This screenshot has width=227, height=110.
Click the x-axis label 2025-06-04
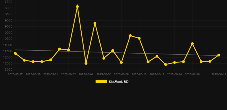tap(86, 74)
